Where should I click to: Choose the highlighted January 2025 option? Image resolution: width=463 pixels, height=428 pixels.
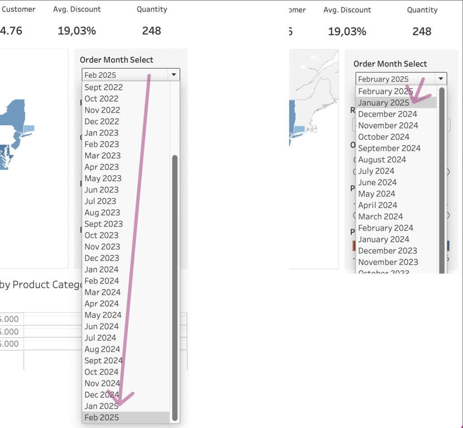pos(383,103)
